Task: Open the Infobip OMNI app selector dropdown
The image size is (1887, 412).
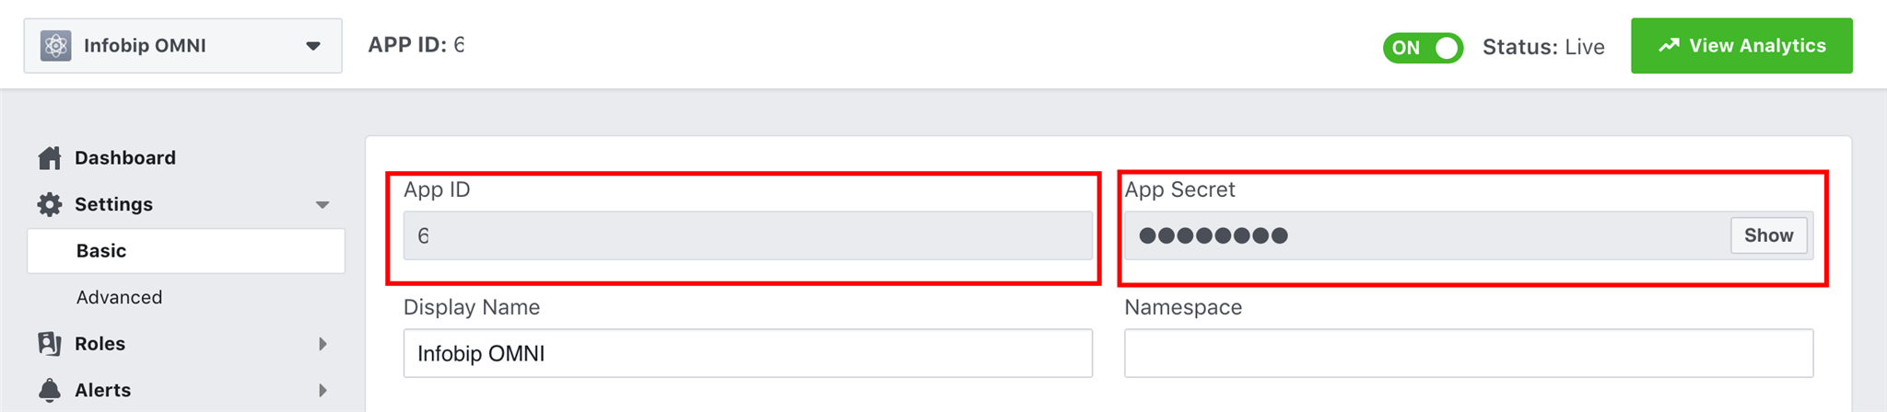Action: pos(312,46)
